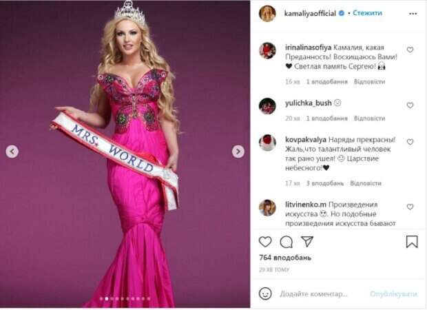
Task: Reply to irinalinasofiya via Відповісти
Action: [369, 82]
